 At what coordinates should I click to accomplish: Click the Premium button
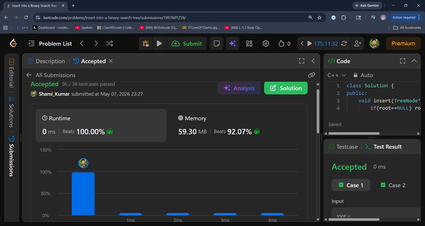click(x=403, y=44)
